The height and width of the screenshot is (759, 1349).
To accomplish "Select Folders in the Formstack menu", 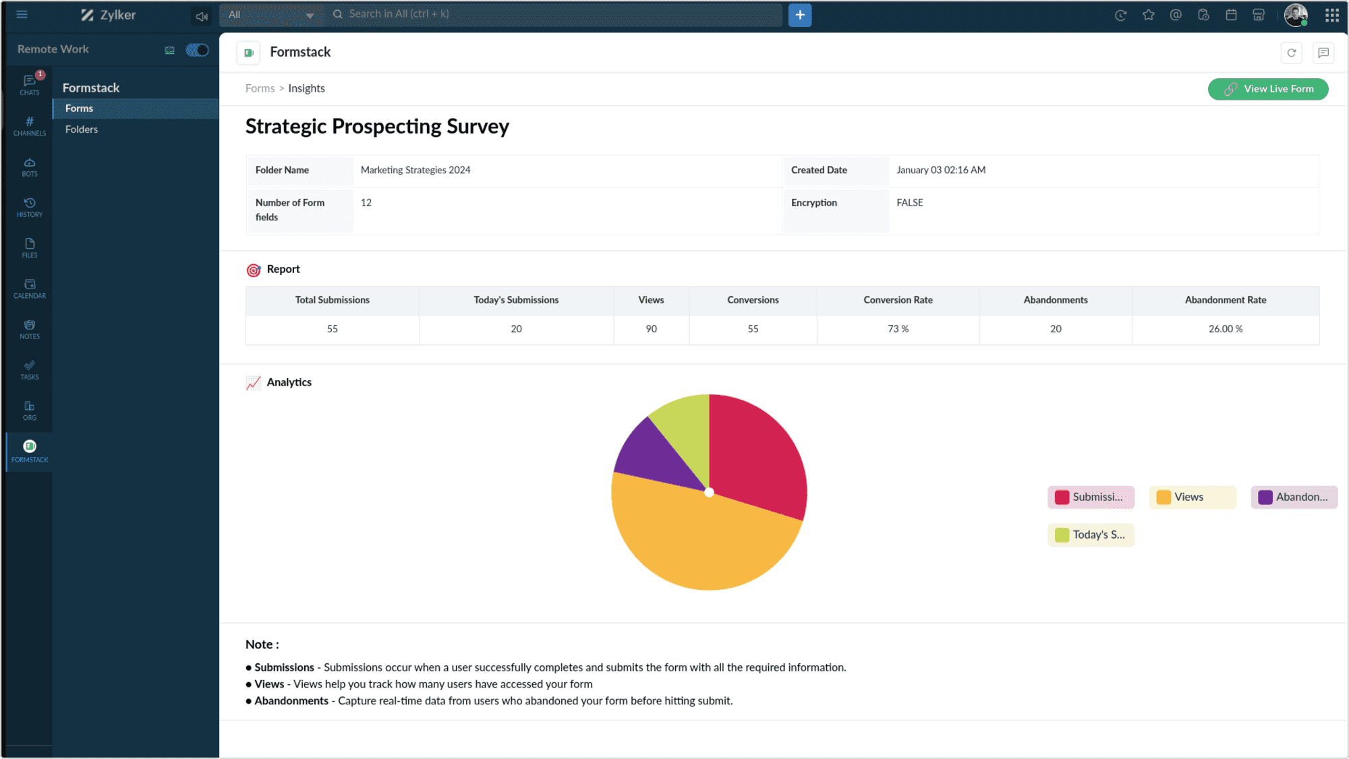I will pos(82,129).
